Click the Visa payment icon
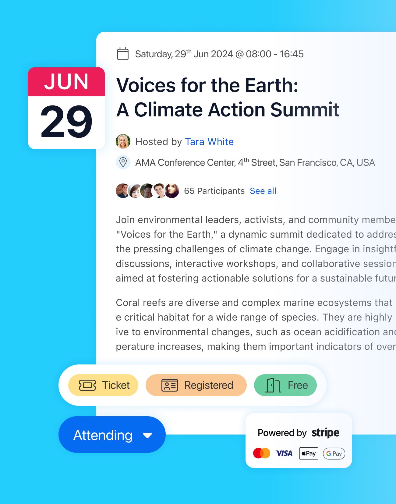Viewport: 396px width, 504px height. (284, 453)
